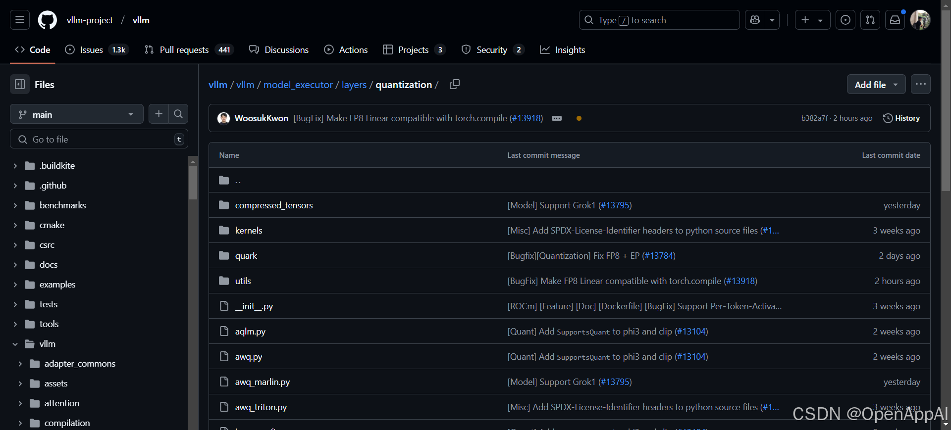This screenshot has width=951, height=430.
Task: Switch to Code tab
Action: [33, 49]
